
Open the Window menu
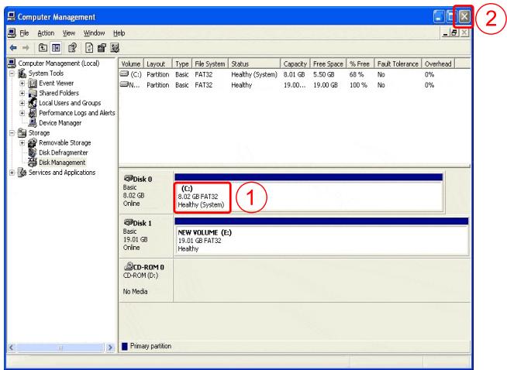click(94, 33)
